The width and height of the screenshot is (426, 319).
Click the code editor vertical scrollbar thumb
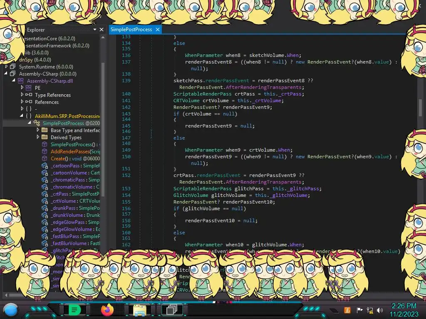[420, 107]
